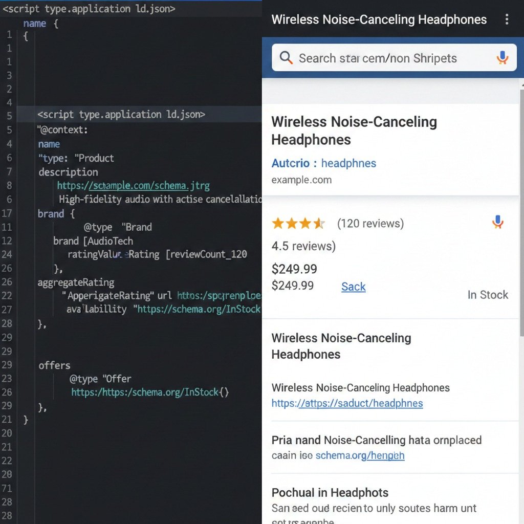Open the 'Autcrio : headphnes' blue link
This screenshot has height=524, width=524.
pos(323,163)
